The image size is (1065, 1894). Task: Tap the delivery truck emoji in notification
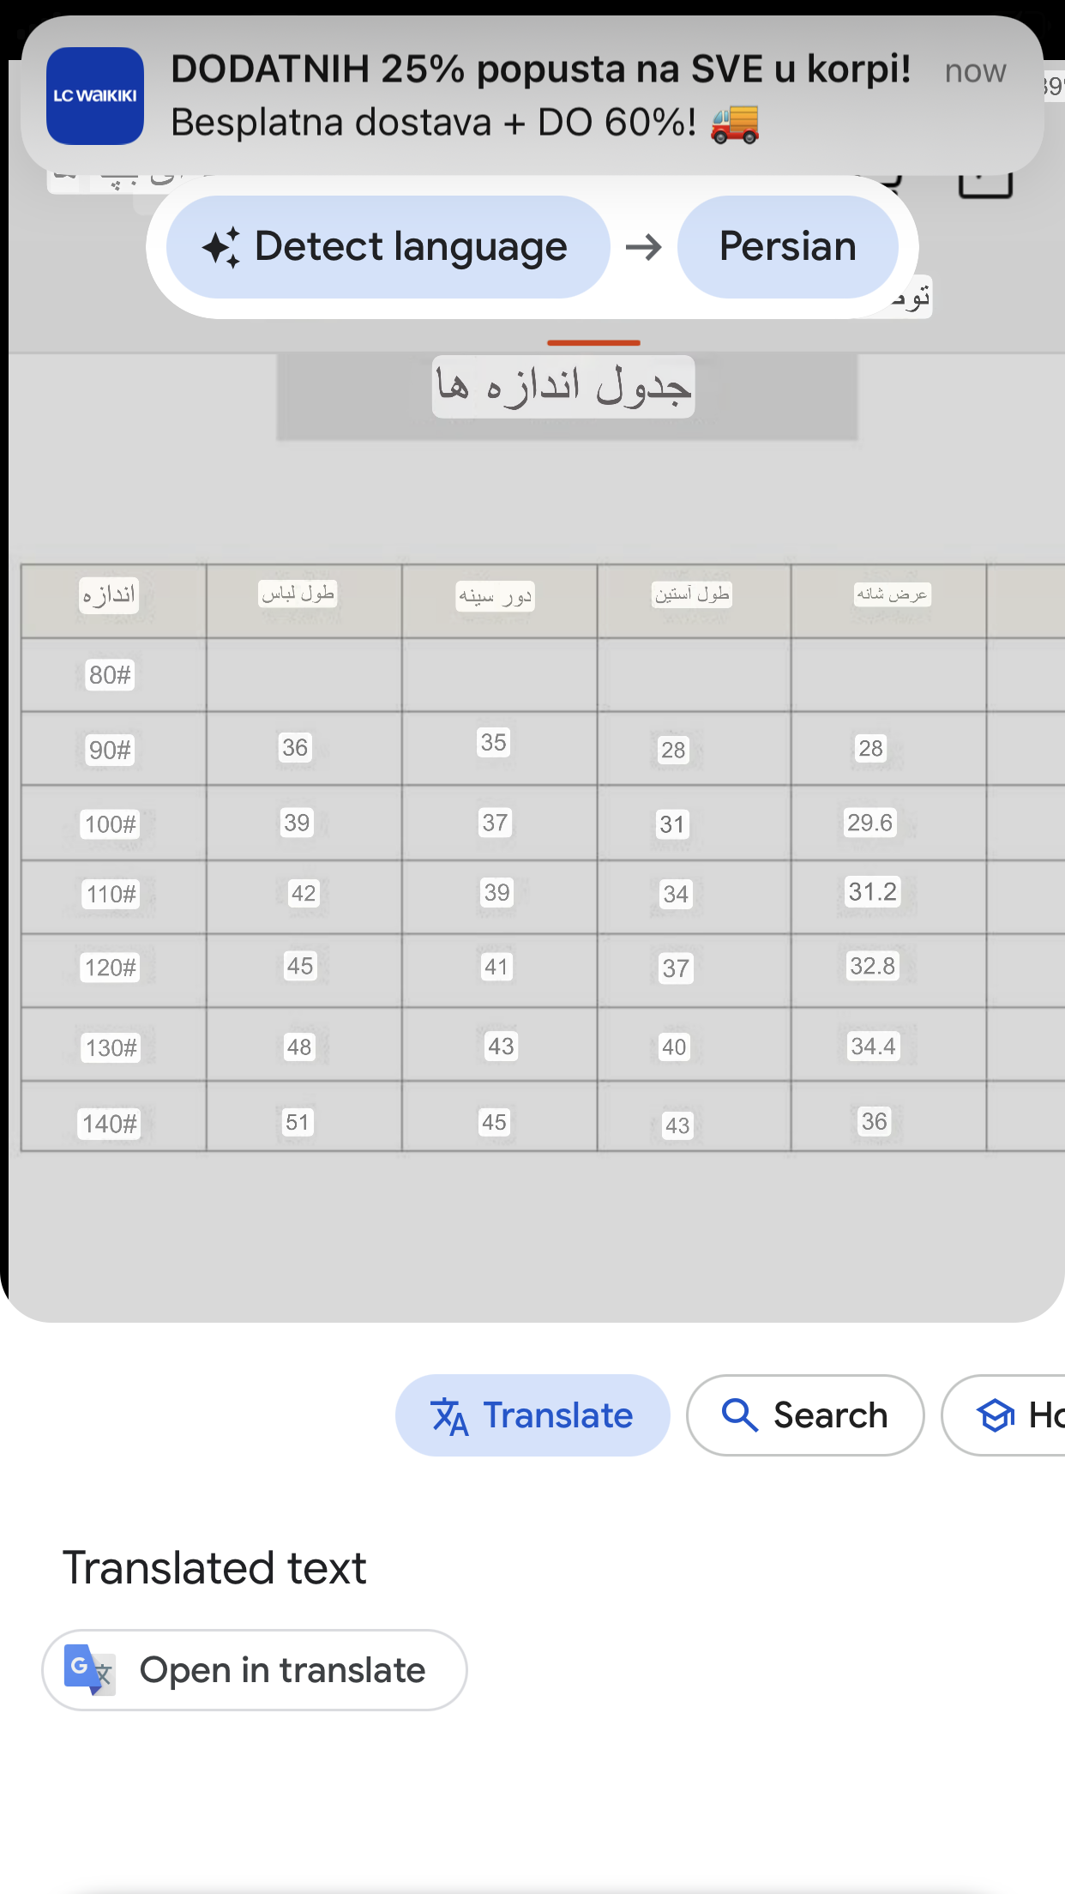(735, 124)
